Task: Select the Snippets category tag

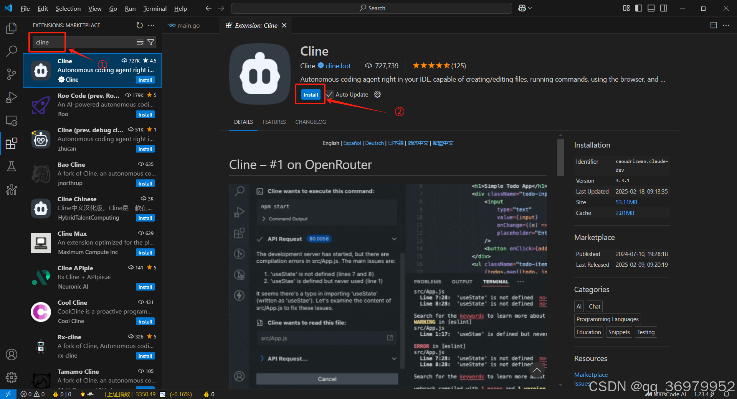Action: tap(619, 332)
